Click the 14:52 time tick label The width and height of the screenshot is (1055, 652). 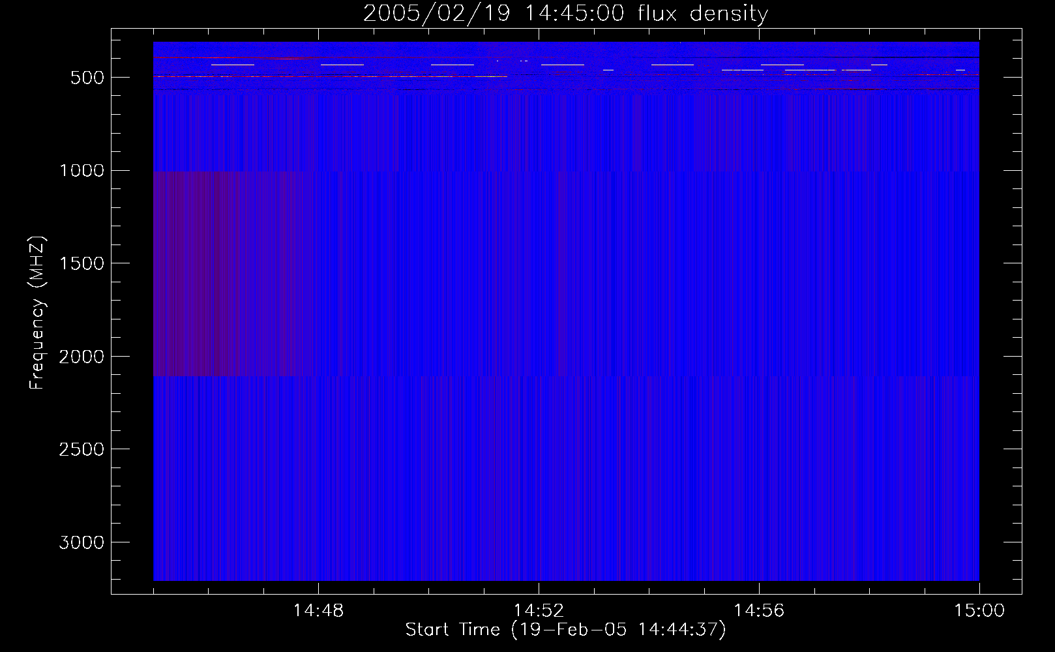[539, 611]
